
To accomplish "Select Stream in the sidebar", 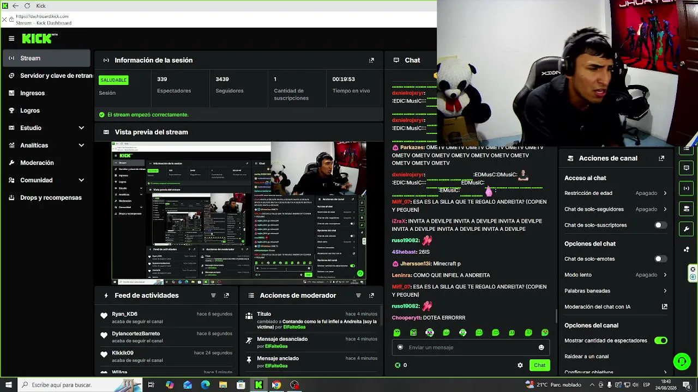I will coord(46,58).
